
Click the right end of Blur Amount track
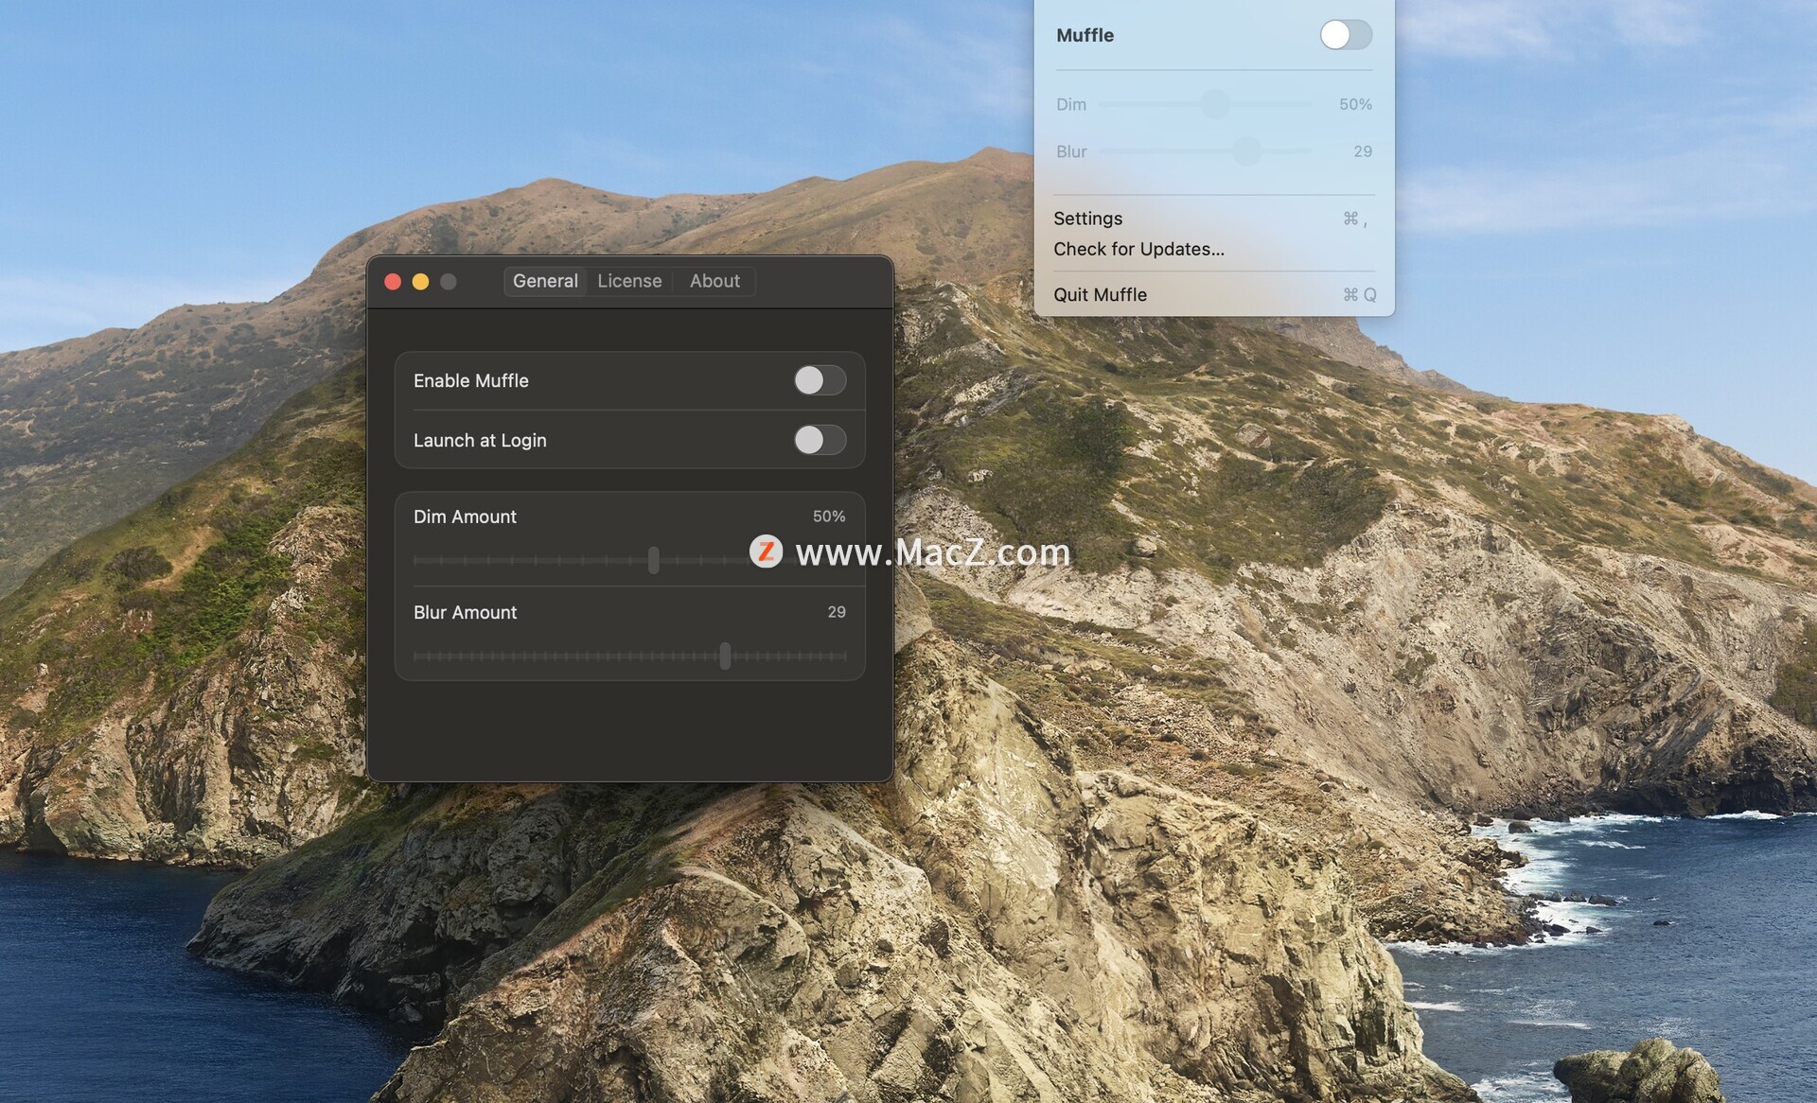843,656
